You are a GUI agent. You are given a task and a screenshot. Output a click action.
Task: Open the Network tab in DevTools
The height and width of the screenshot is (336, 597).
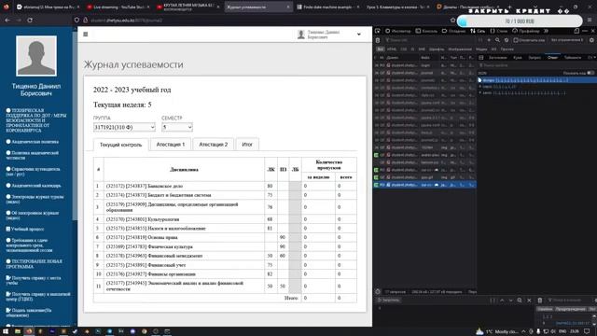click(478, 31)
